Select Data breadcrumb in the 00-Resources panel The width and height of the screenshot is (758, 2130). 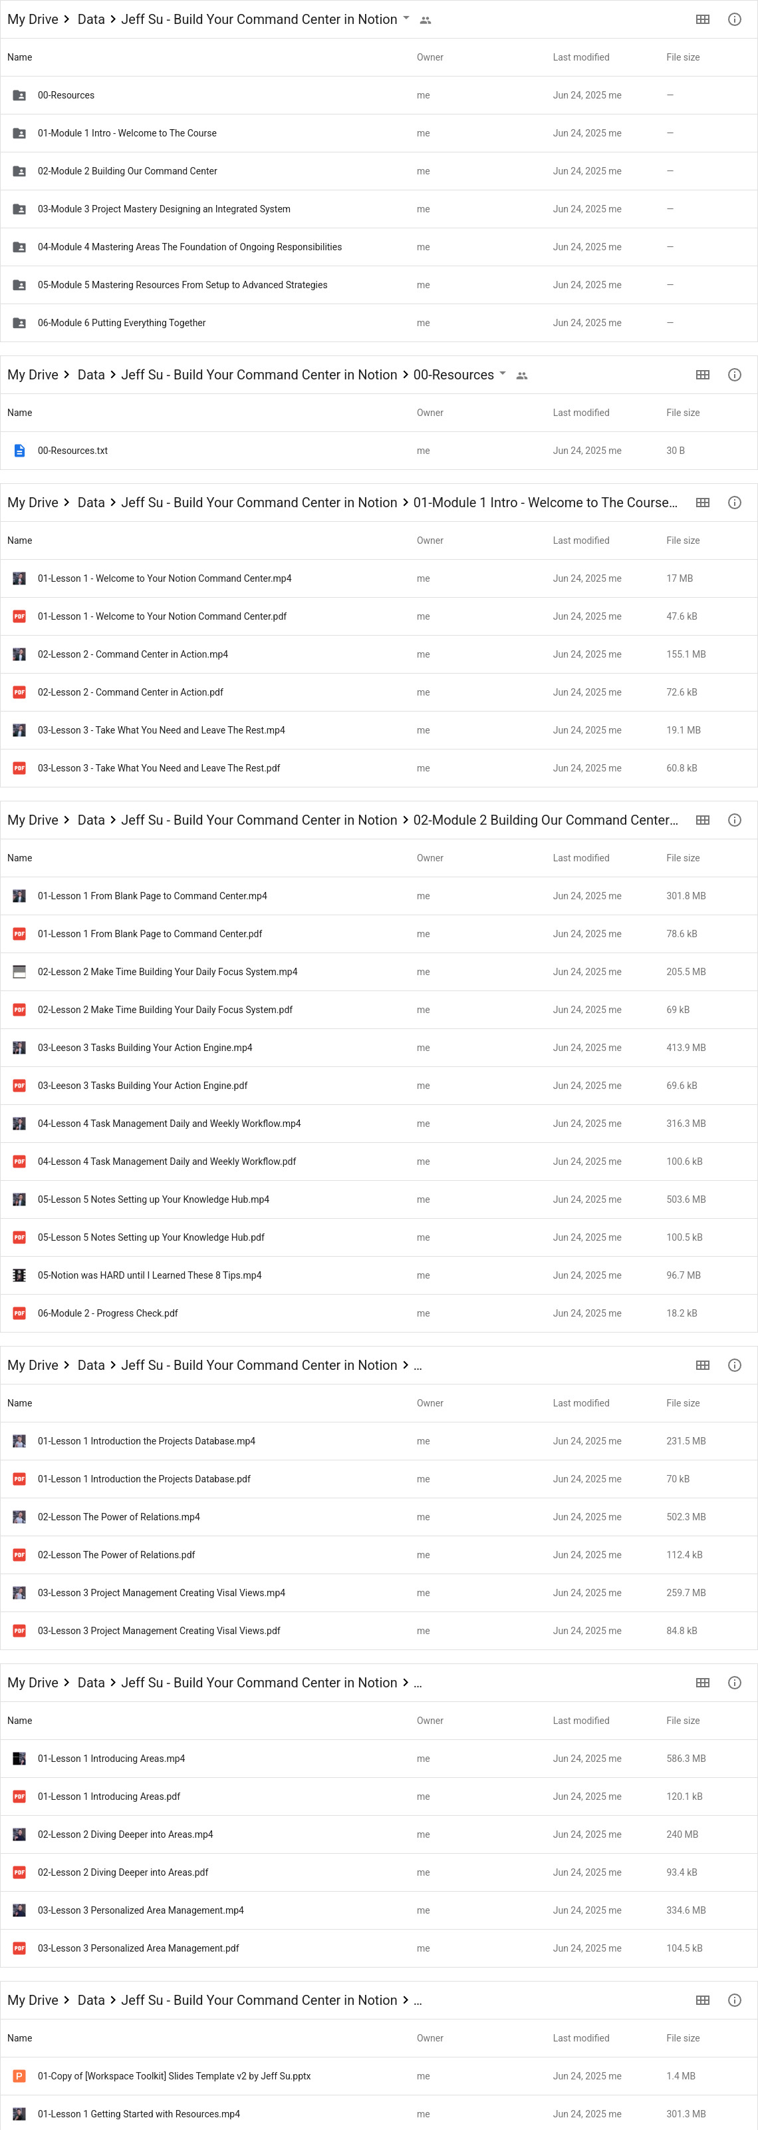click(91, 375)
